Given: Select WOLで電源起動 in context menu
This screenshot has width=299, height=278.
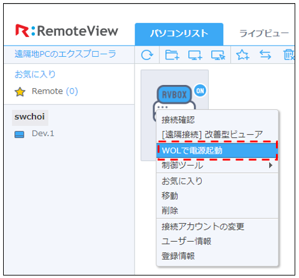Looking at the screenshot, I should tap(217, 151).
